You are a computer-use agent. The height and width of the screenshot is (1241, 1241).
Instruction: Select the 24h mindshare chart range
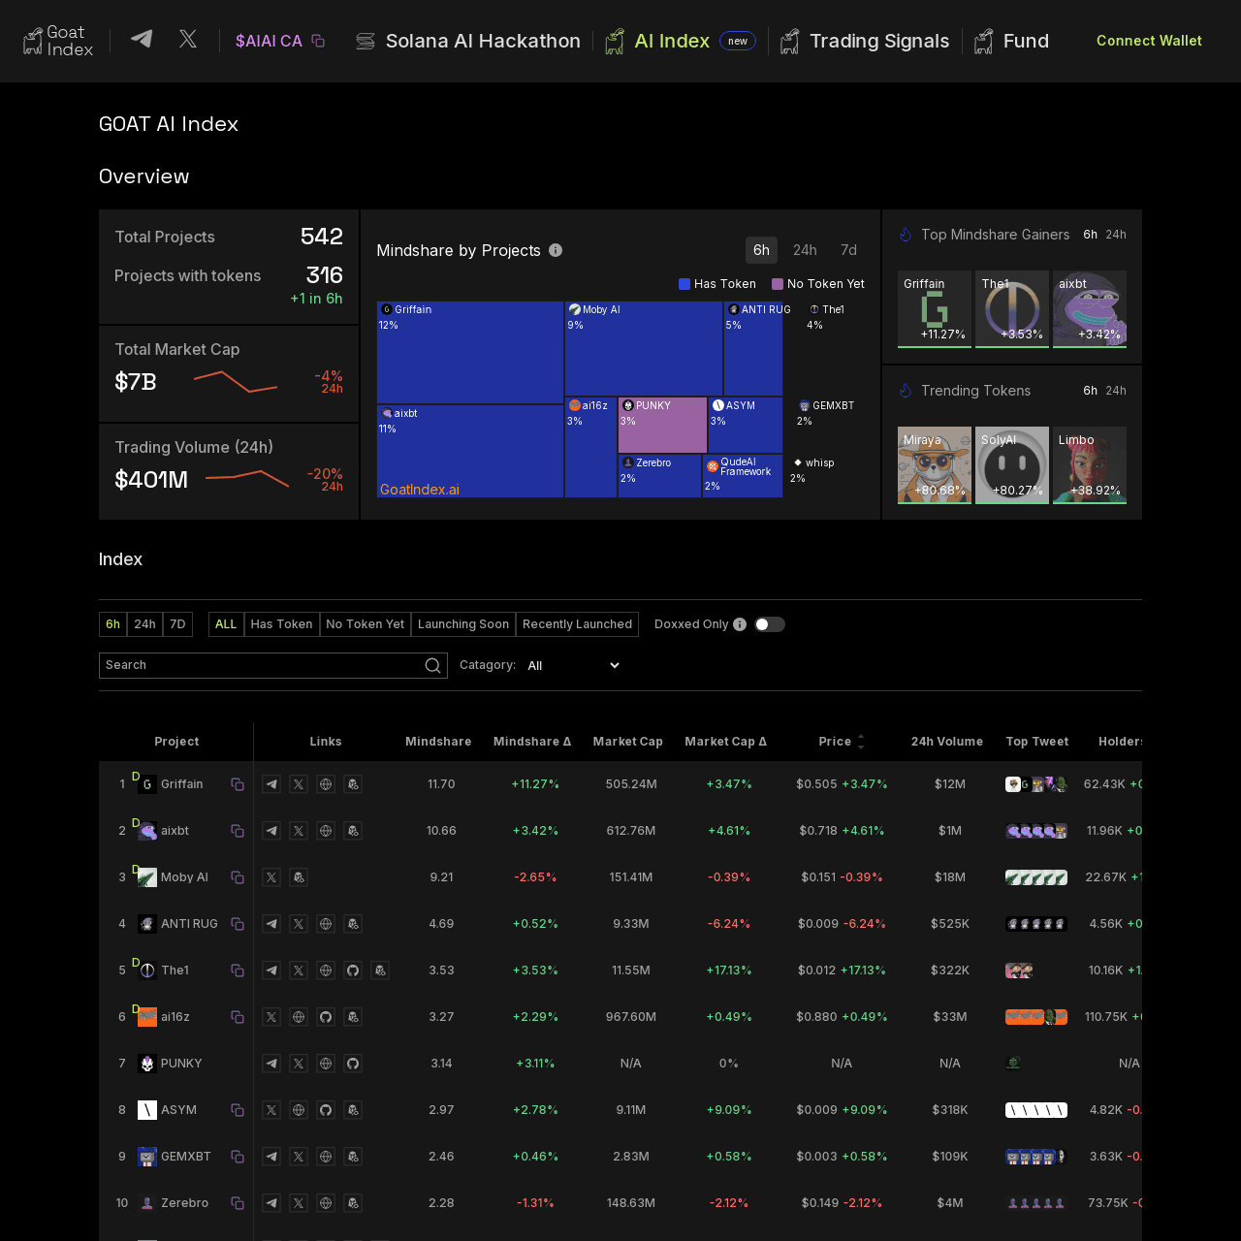tap(805, 250)
